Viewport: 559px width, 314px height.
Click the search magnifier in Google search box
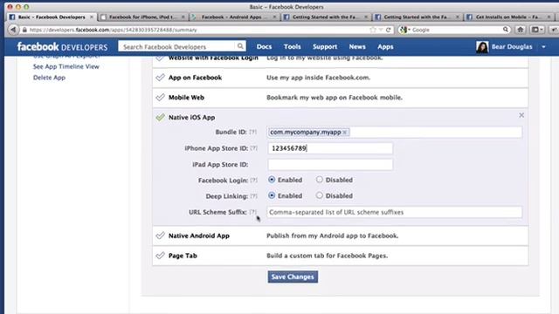tap(506, 30)
